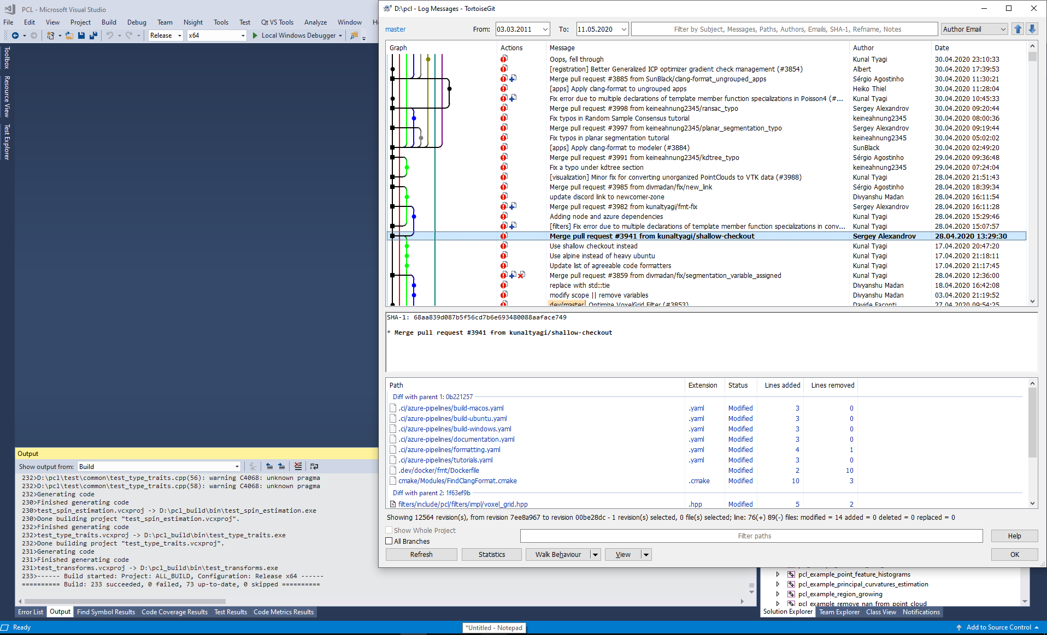
Task: Click the Filter paths input field
Action: point(751,536)
